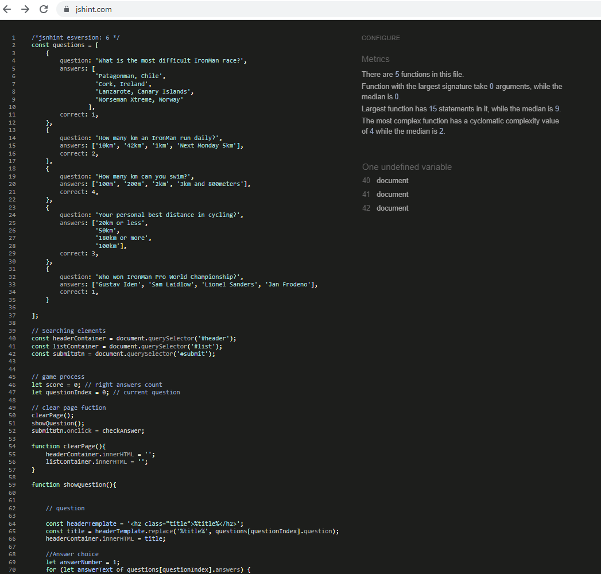
Task: Click the Metrics section heading
Action: [x=375, y=59]
